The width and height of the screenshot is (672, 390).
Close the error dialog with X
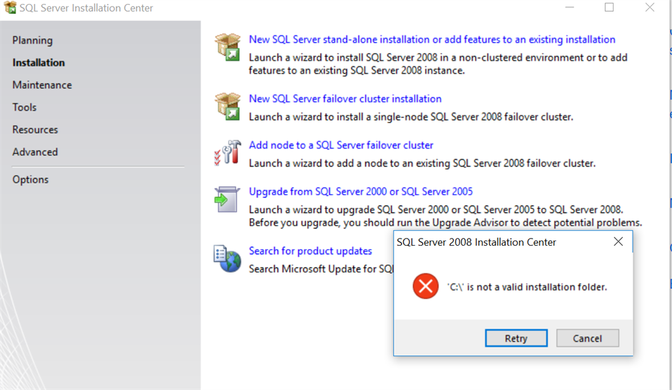click(618, 242)
